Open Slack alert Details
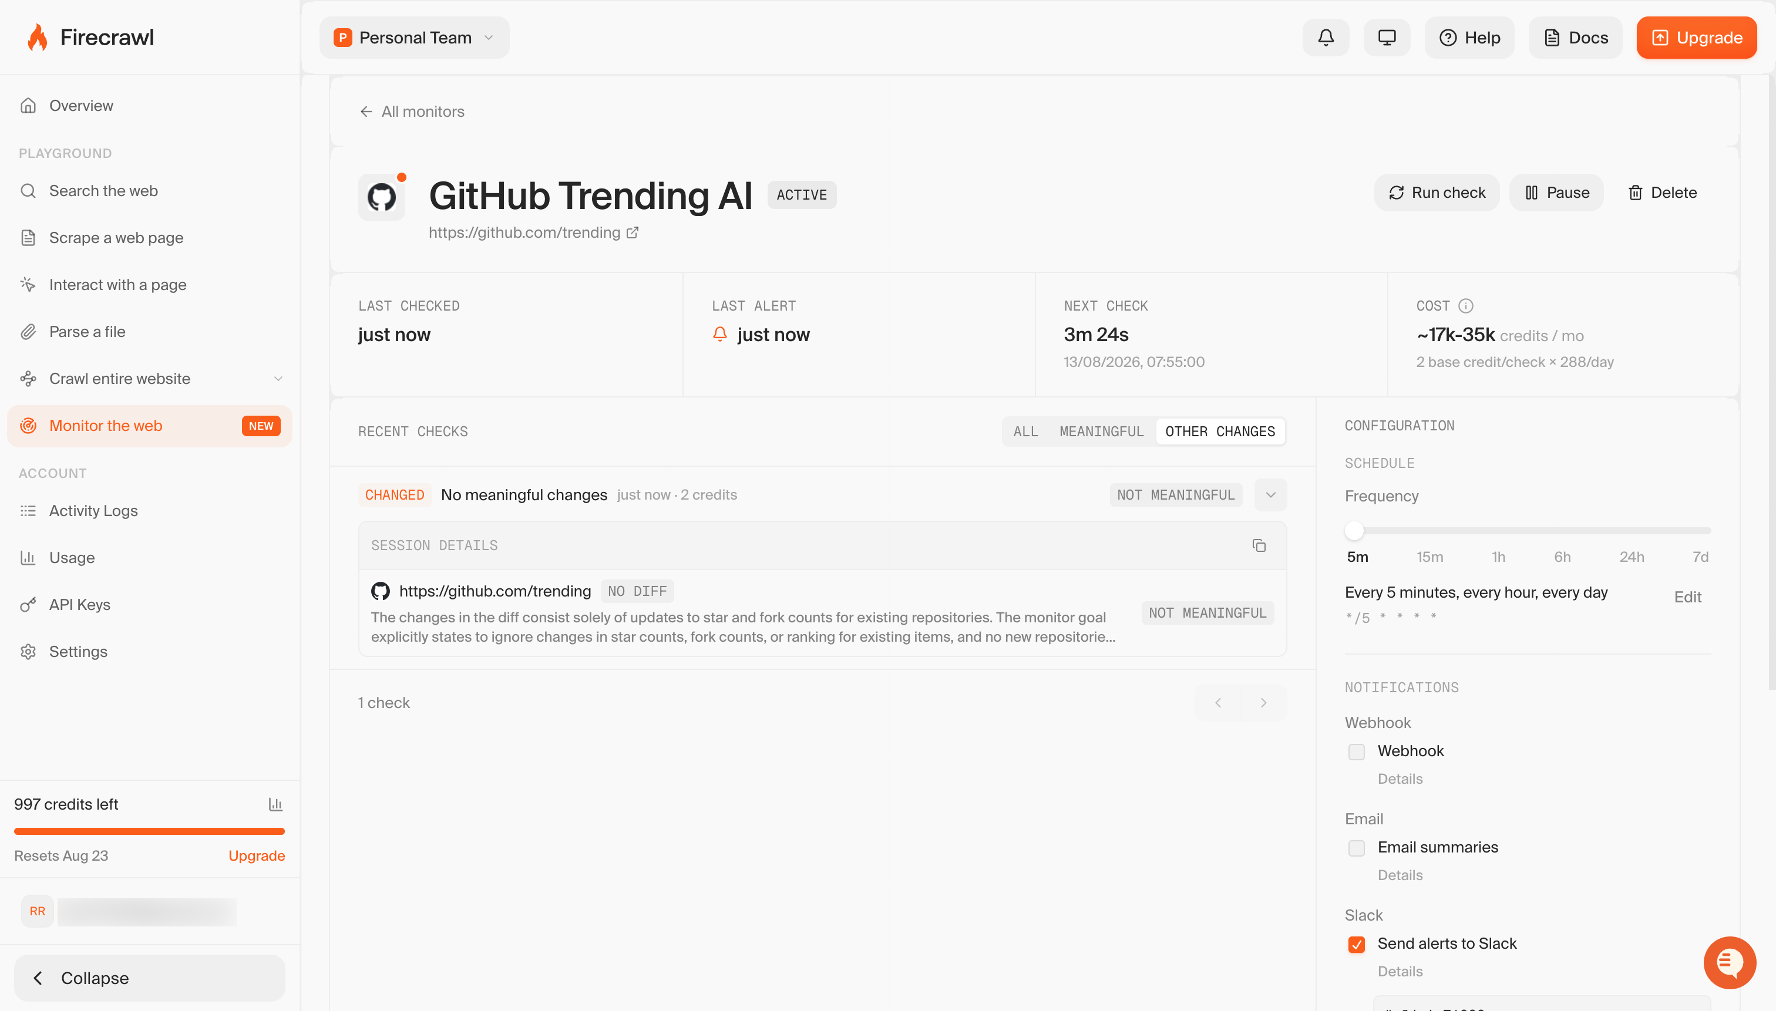The height and width of the screenshot is (1011, 1776). coord(1400,972)
